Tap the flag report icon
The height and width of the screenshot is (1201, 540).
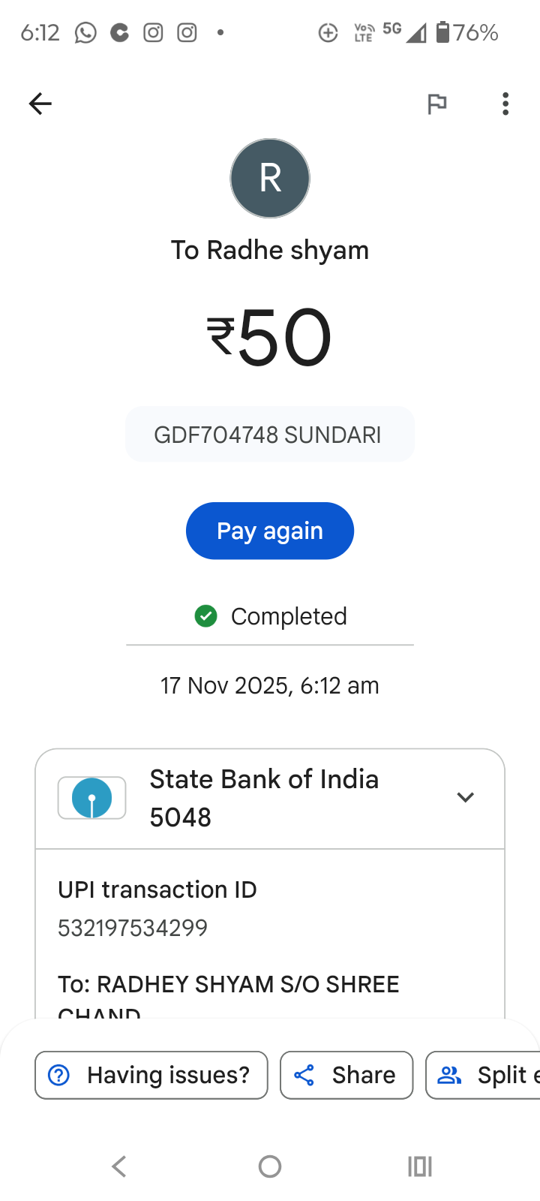tap(436, 104)
